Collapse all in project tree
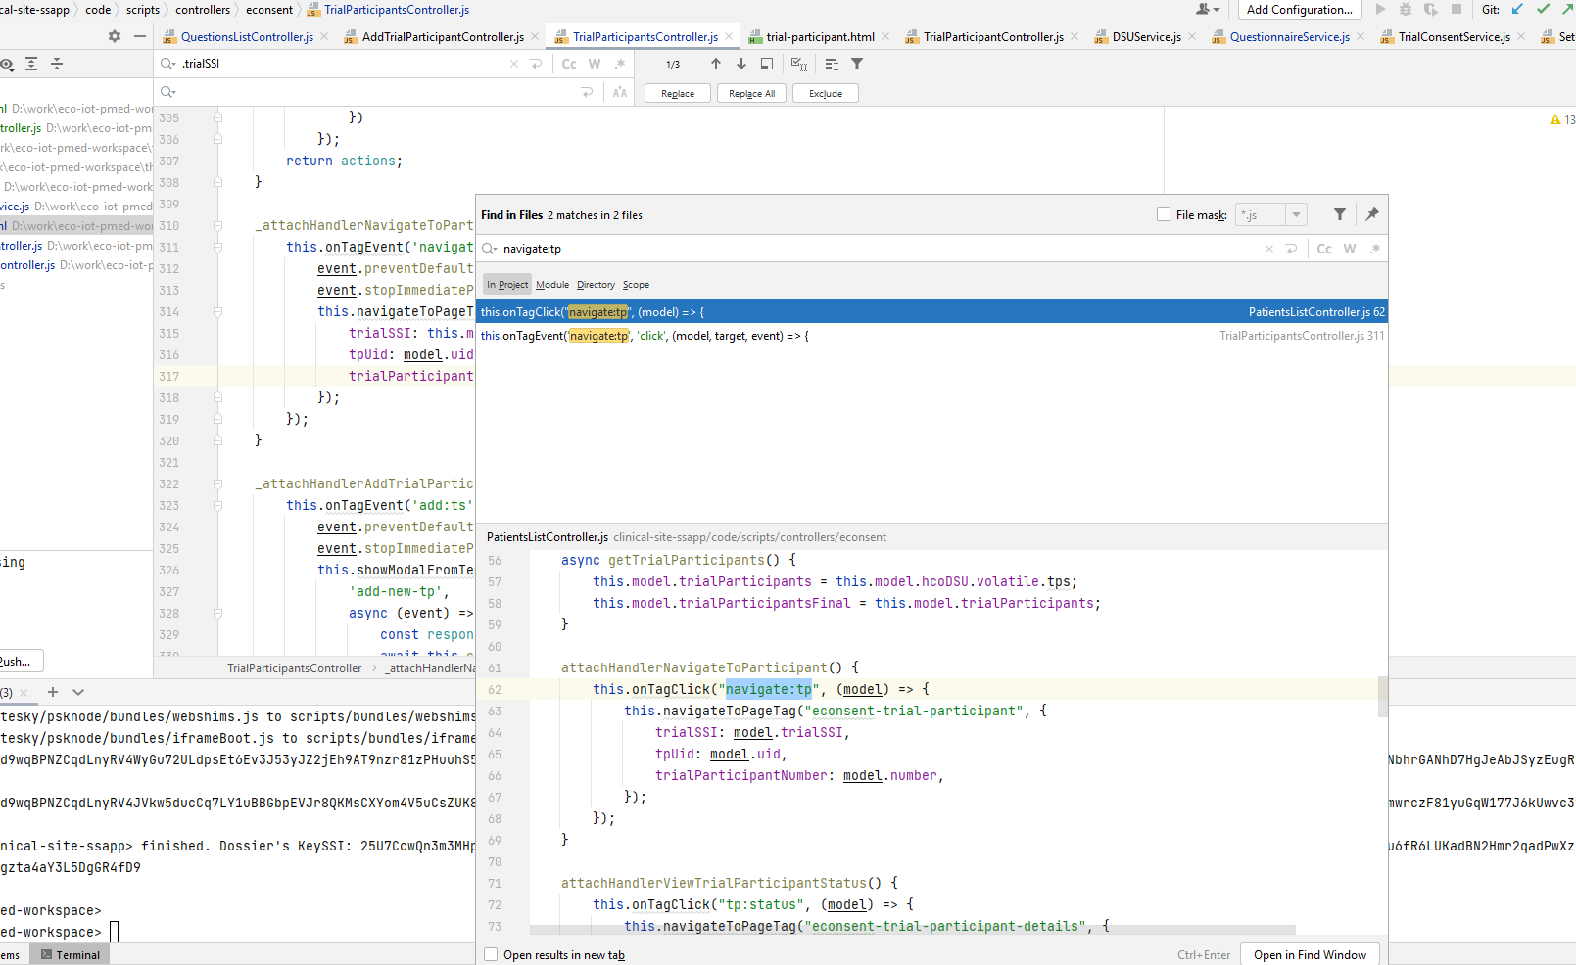The image size is (1576, 965). point(57,64)
